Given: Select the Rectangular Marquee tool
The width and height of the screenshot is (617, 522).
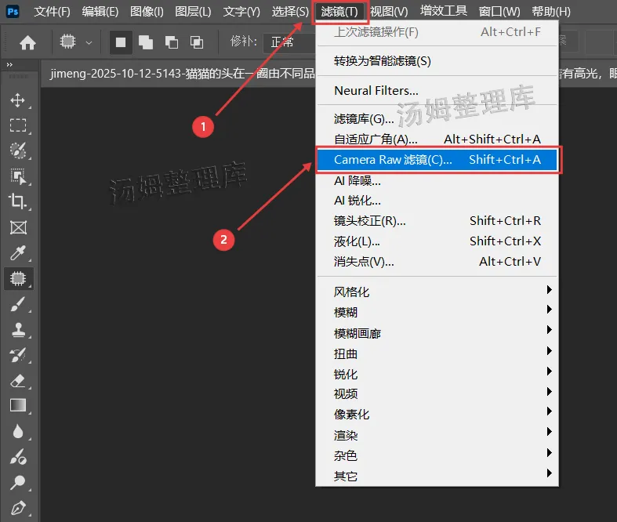Looking at the screenshot, I should (18, 125).
